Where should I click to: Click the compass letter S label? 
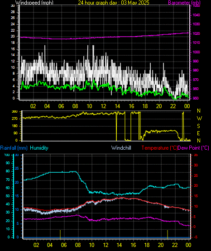[x=198, y=126]
